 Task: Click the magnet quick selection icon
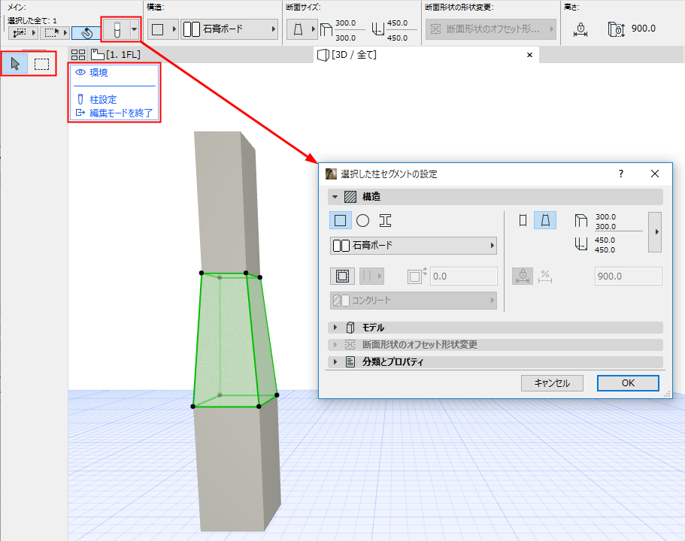point(86,33)
